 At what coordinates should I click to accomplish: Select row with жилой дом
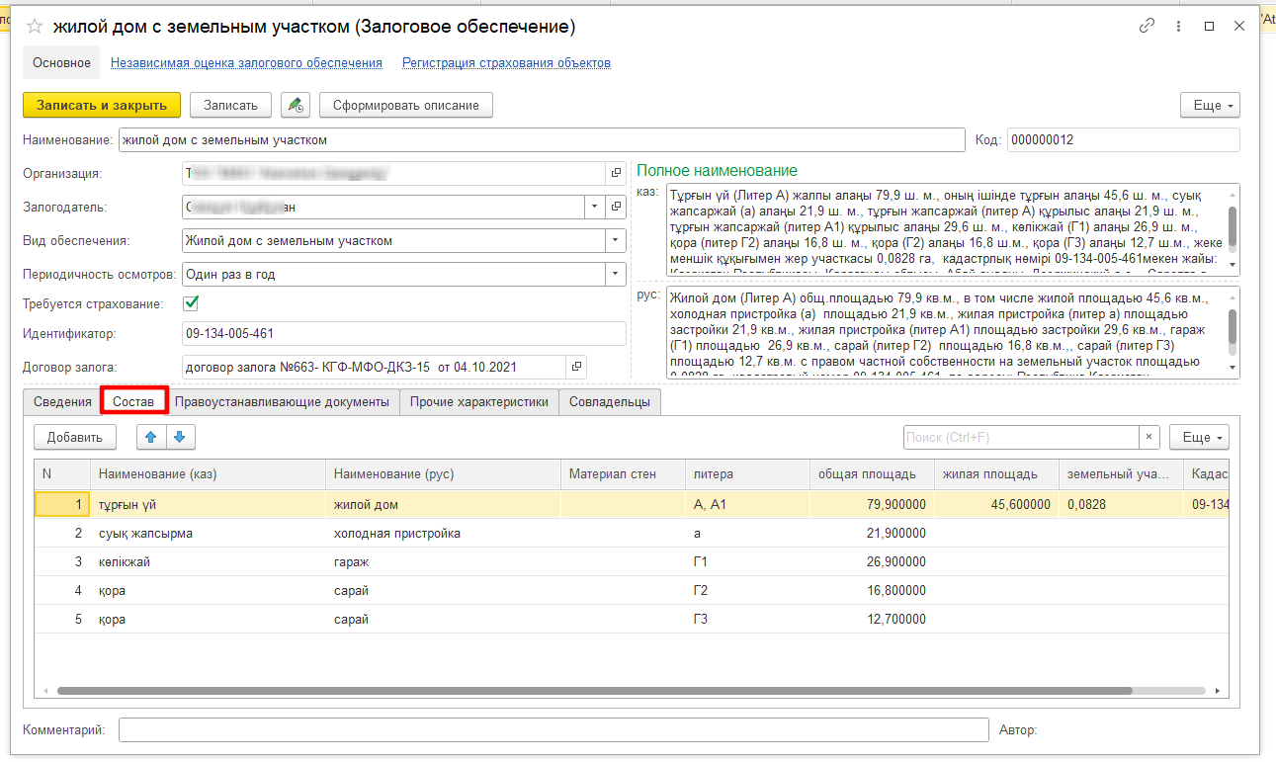click(x=632, y=504)
